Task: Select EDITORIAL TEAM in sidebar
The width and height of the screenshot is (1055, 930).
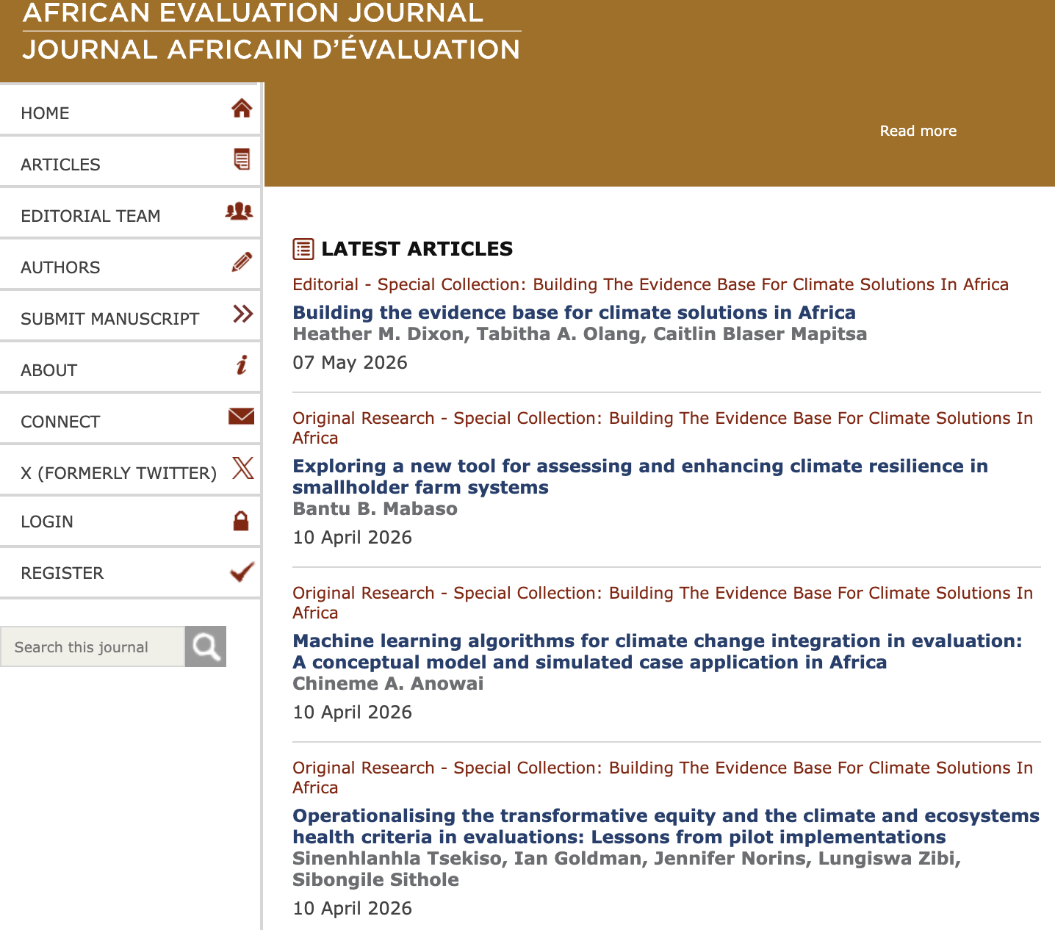Action: 130,215
